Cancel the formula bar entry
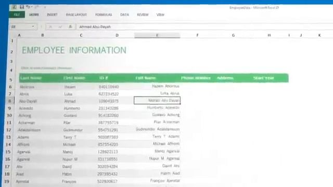333x187 pixels. (x=50, y=26)
